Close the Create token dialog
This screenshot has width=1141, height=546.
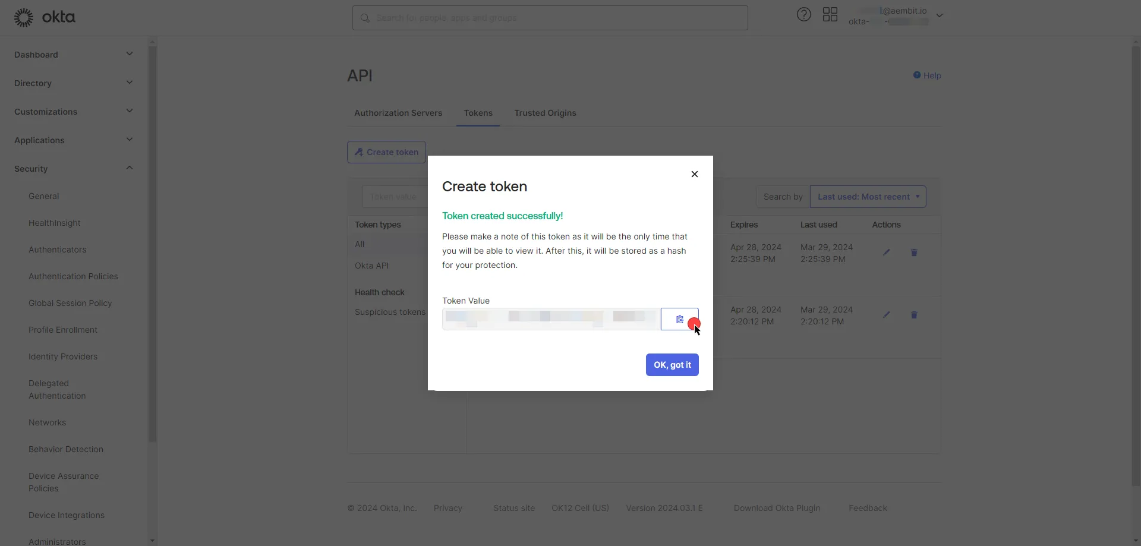tap(694, 174)
